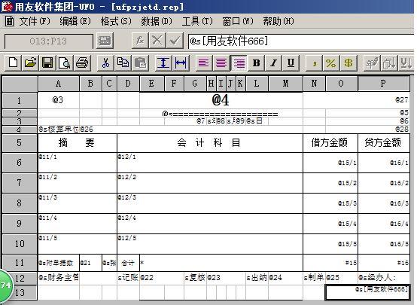Save the report with floppy disk icon

point(47,63)
